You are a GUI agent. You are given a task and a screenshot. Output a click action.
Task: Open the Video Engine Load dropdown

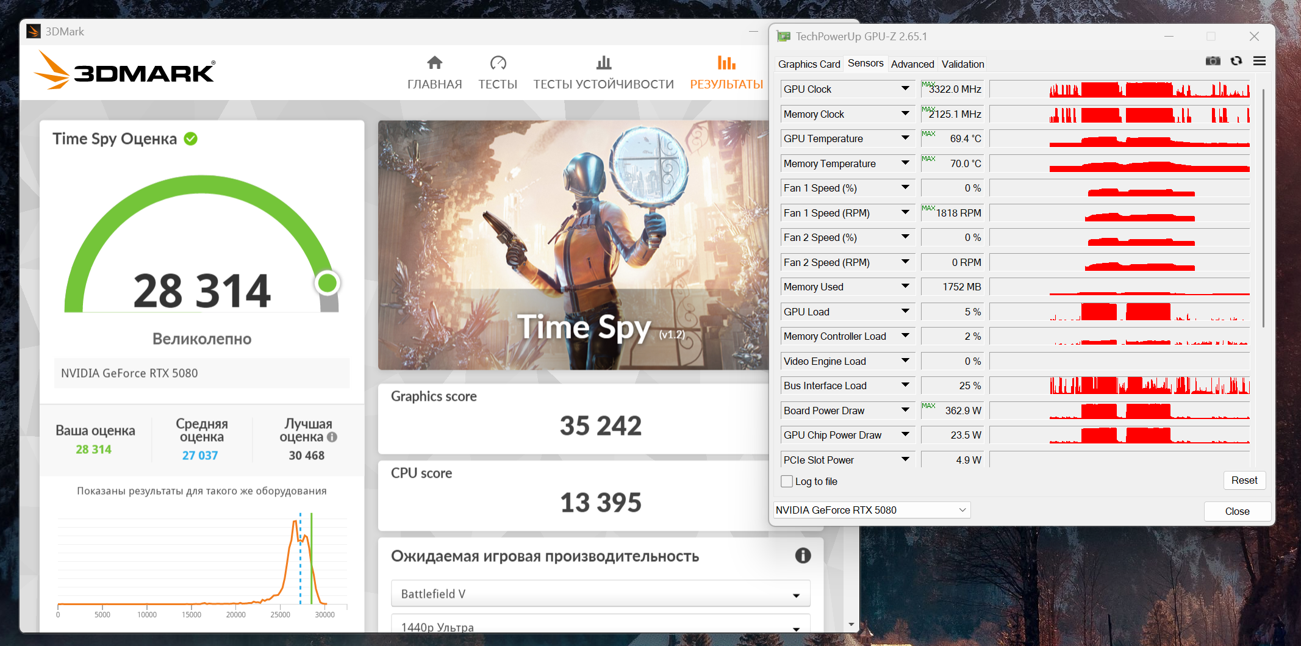click(x=906, y=361)
